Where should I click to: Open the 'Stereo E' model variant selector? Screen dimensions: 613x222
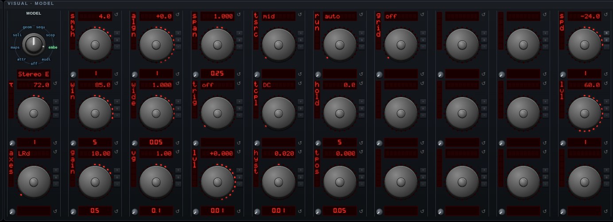coord(34,74)
